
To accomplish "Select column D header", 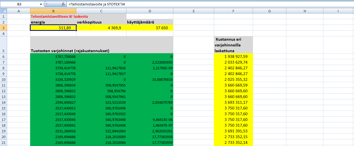I will pos(150,11).
